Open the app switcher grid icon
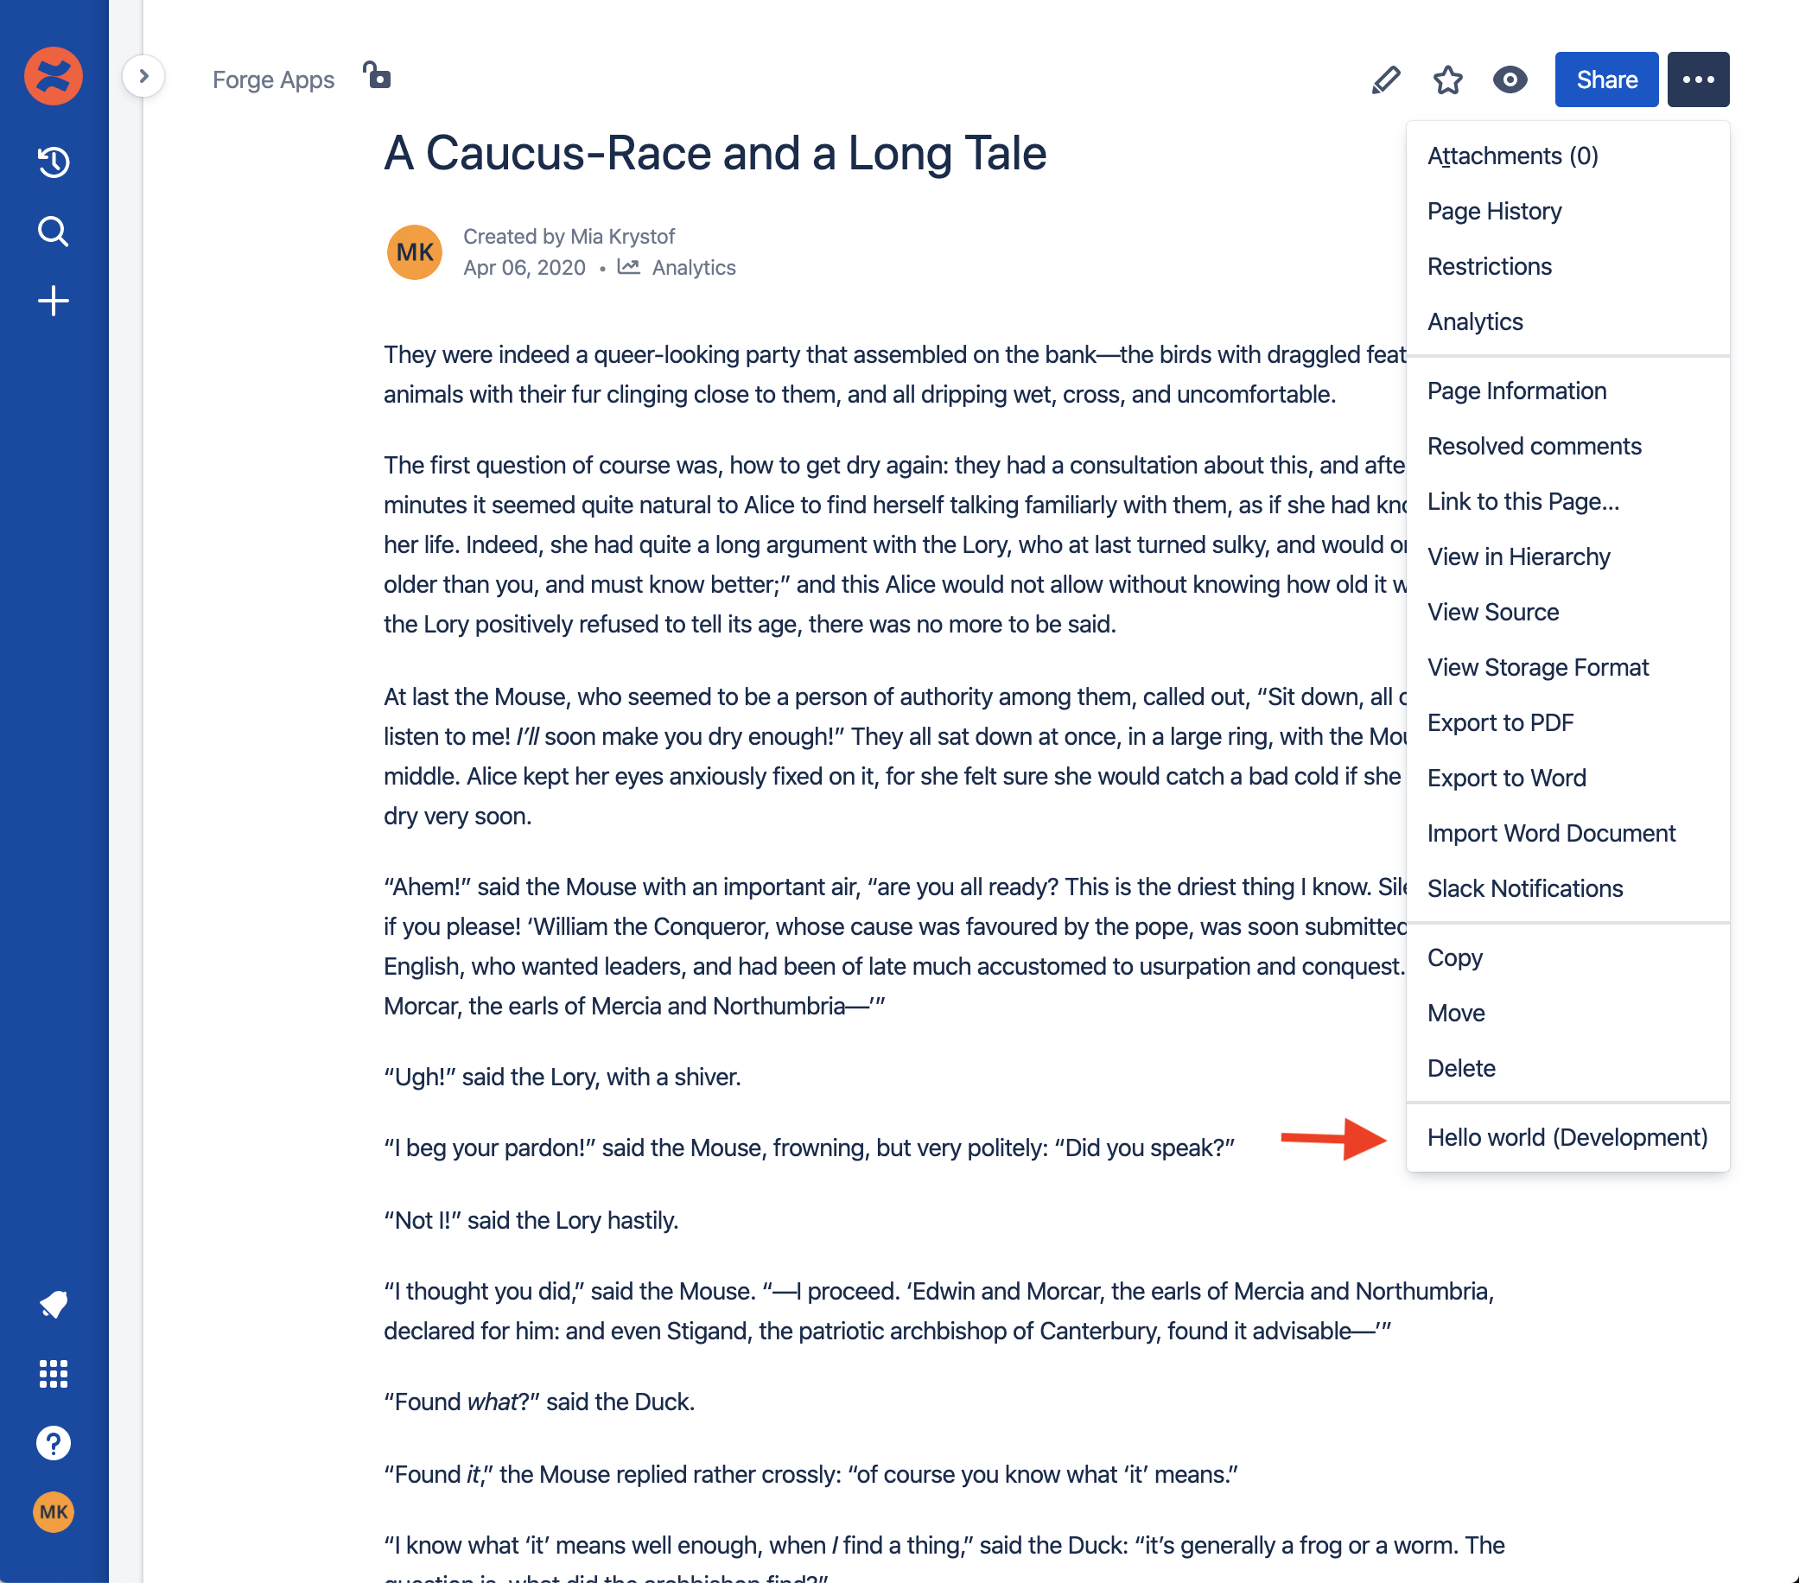 53,1375
